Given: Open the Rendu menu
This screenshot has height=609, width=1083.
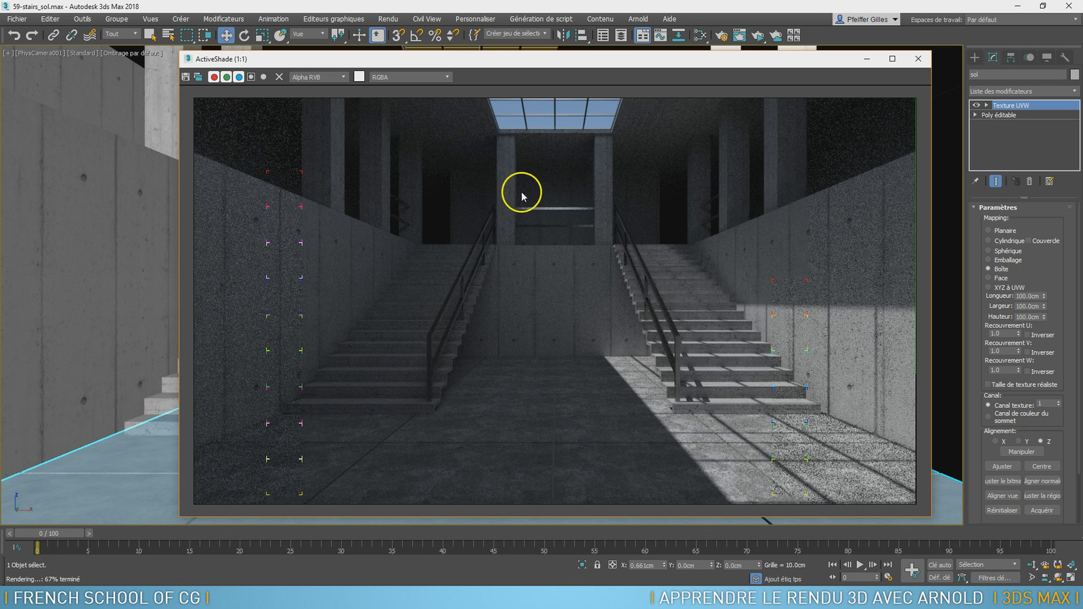Looking at the screenshot, I should tap(387, 18).
